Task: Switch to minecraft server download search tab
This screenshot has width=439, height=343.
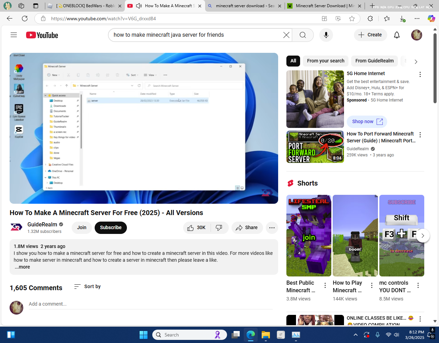Action: pyautogui.click(x=245, y=6)
